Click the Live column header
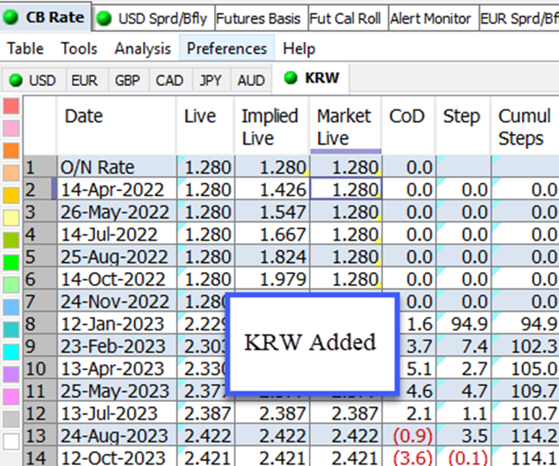Viewport: 559px width, 466px height. coord(205,126)
